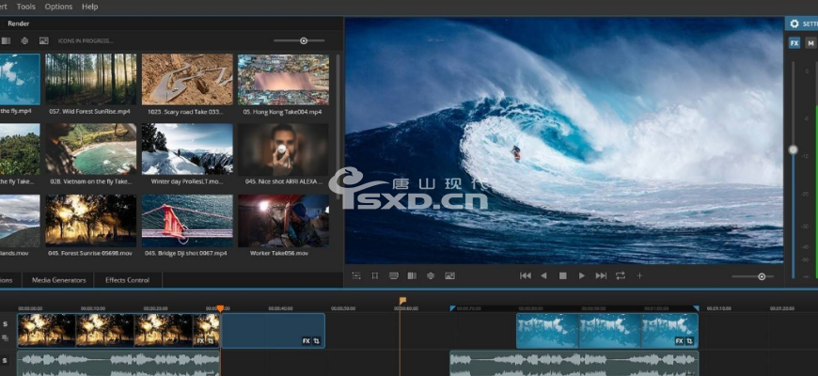818x376 pixels.
Task: Select 1023. Scary road Take thumbnail
Action: [x=187, y=79]
